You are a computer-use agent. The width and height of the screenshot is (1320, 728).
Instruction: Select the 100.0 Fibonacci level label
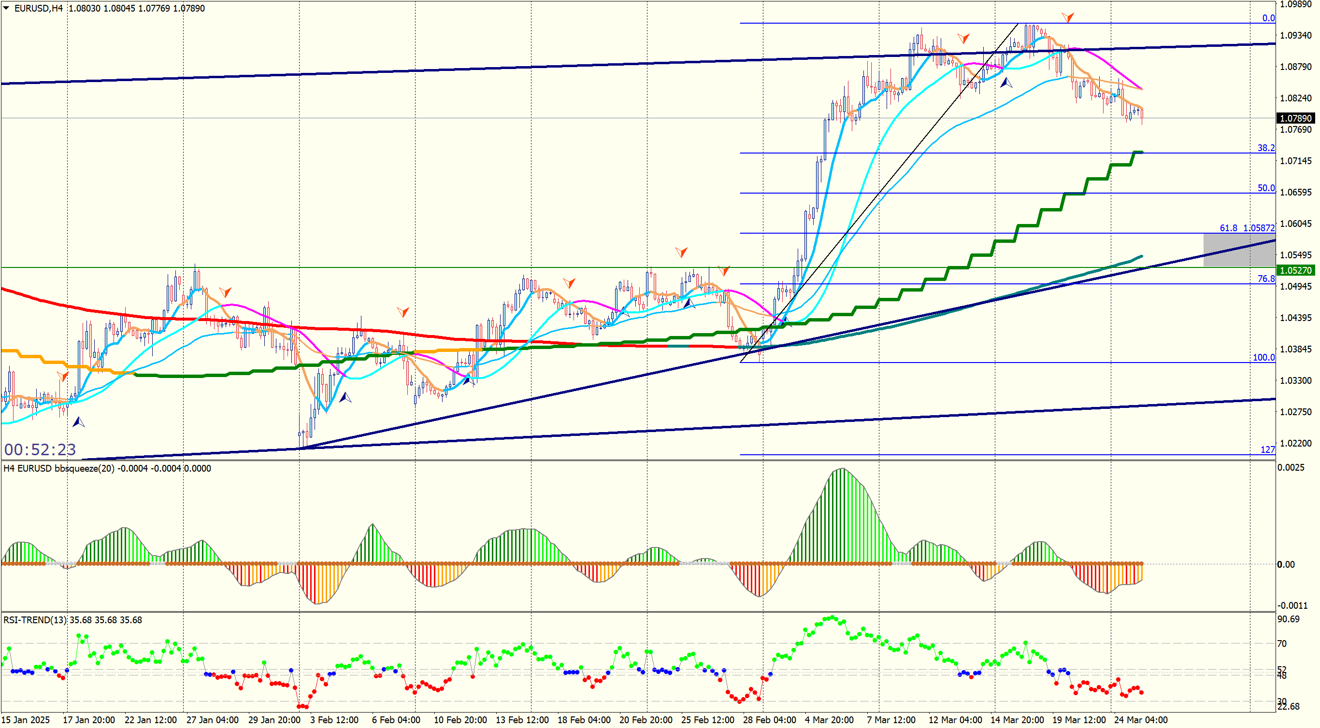click(x=1263, y=357)
